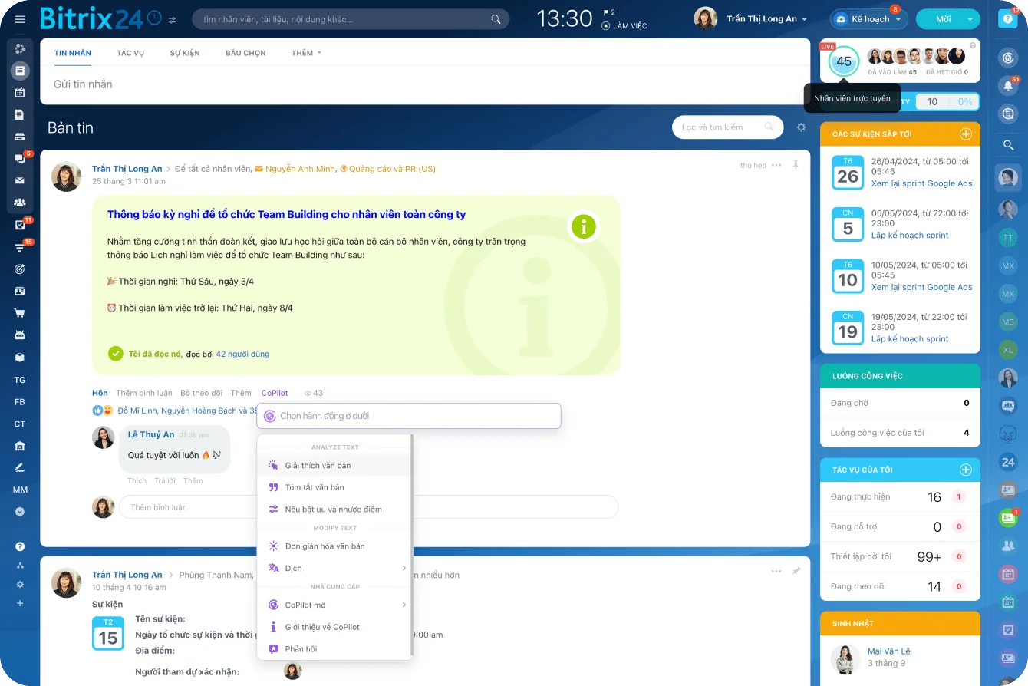This screenshot has width=1028, height=686.
Task: Click the plus icon on upcoming events
Action: [x=966, y=134]
